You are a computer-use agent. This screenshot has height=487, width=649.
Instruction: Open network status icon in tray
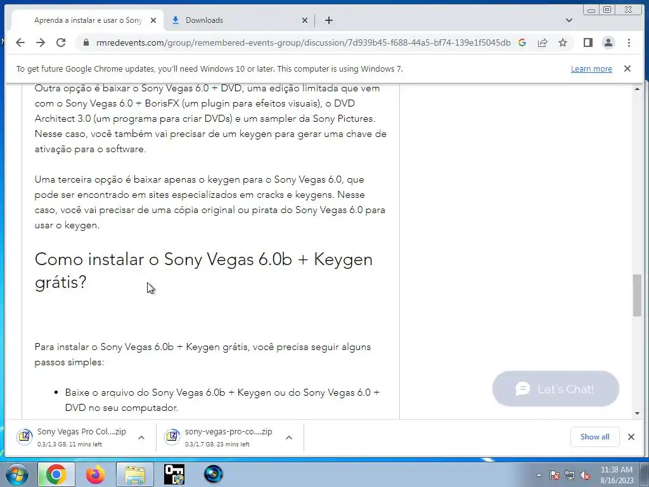570,476
